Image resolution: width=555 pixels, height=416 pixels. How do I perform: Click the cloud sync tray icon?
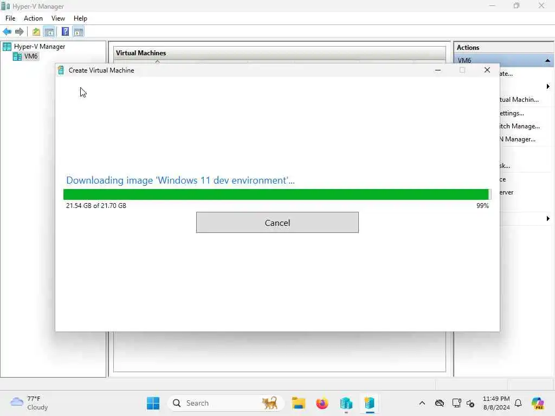[439, 403]
